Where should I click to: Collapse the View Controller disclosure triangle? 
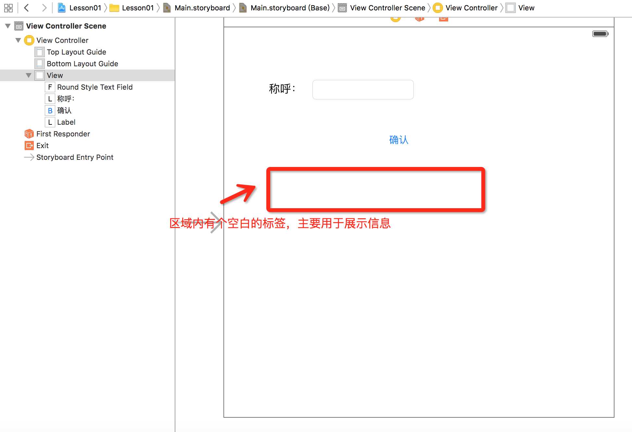point(18,40)
